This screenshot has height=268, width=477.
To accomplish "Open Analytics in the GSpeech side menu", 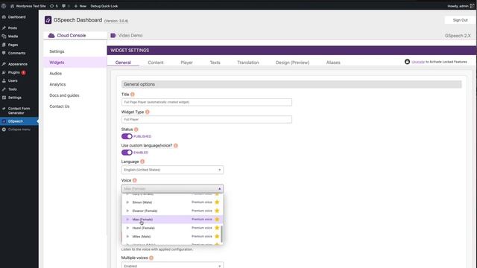I will 57,84.
